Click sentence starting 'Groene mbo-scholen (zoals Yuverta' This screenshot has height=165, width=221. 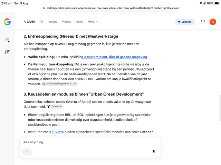click(87, 104)
